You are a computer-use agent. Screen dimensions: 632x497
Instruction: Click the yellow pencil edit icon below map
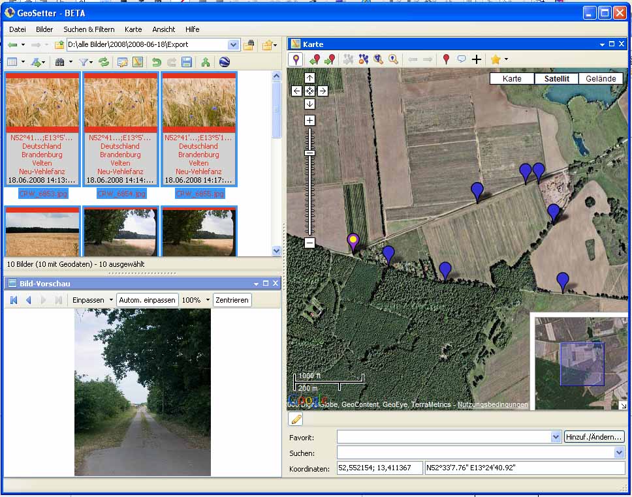pos(296,419)
